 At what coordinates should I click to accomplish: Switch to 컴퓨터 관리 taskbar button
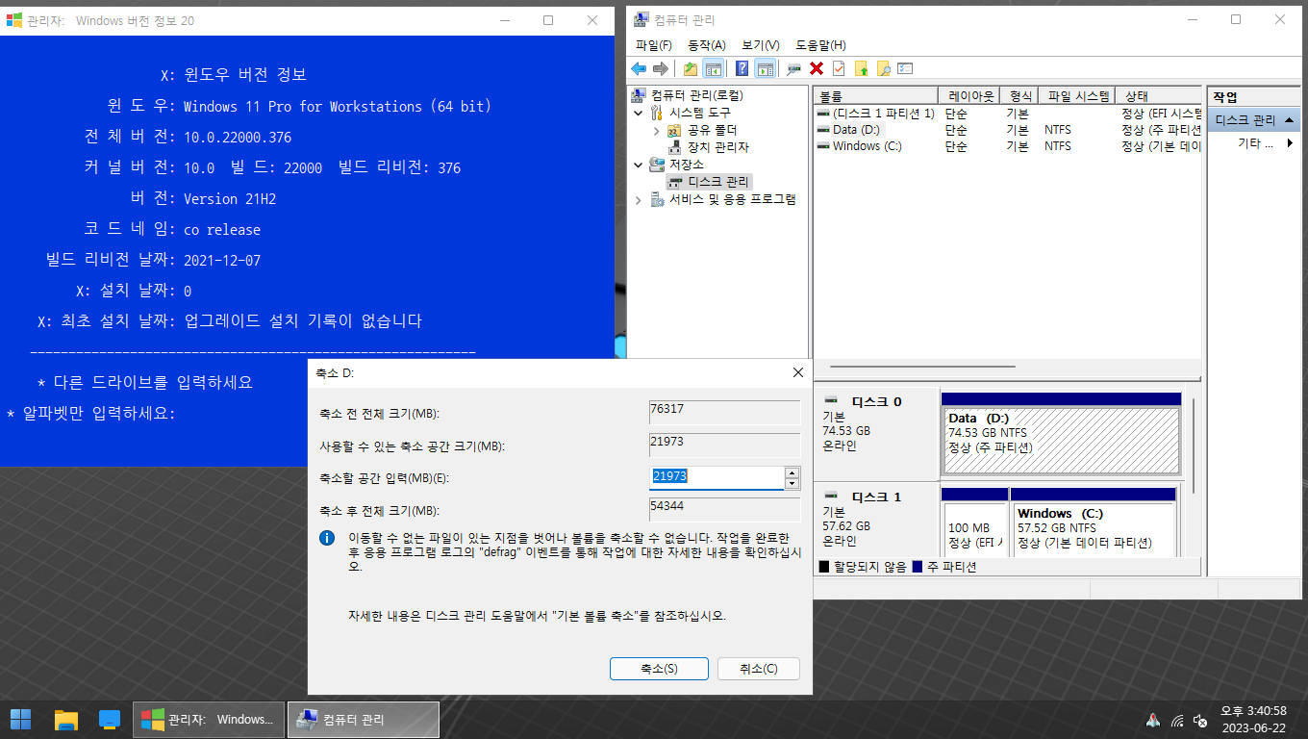point(364,719)
